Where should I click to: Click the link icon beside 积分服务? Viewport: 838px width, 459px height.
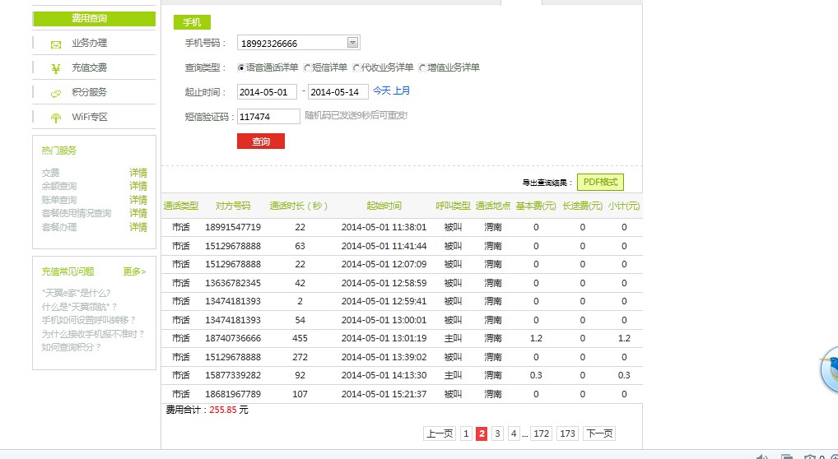[56, 93]
